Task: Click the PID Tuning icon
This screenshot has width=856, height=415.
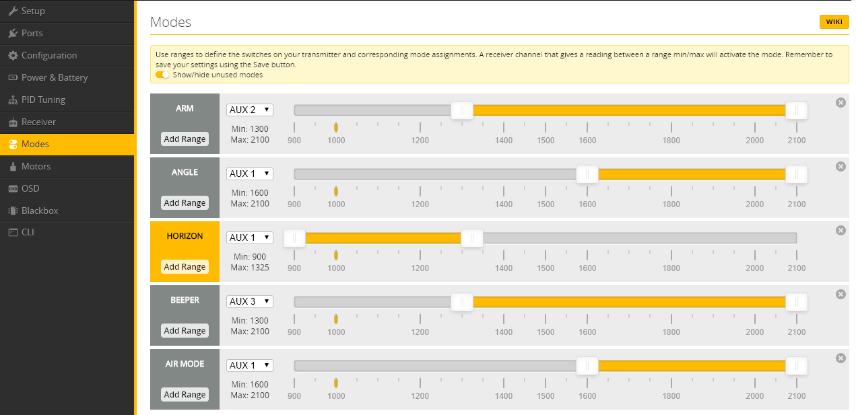Action: [13, 100]
